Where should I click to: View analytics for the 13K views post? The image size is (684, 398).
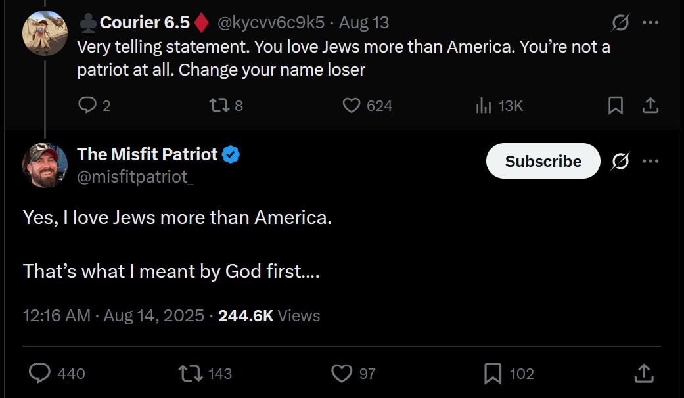(484, 105)
